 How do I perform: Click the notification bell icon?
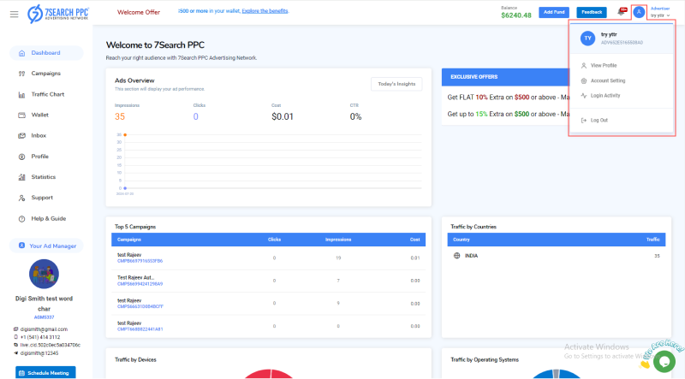(622, 12)
